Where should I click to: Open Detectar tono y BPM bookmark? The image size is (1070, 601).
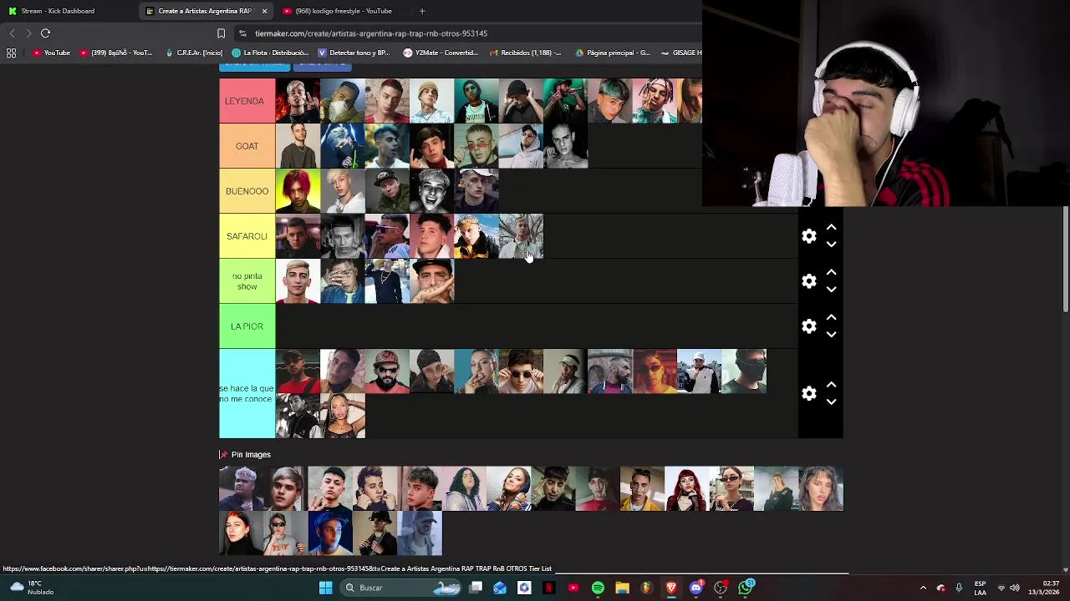pos(354,53)
